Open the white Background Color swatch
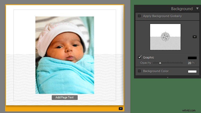201x113 pixels. pyautogui.click(x=192, y=72)
